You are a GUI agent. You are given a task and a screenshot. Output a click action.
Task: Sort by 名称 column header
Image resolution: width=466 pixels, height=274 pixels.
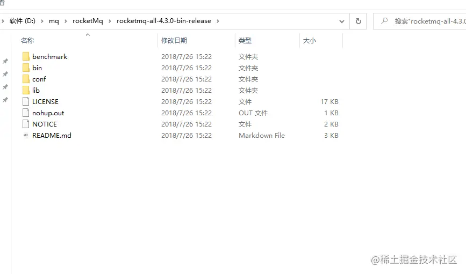click(27, 40)
